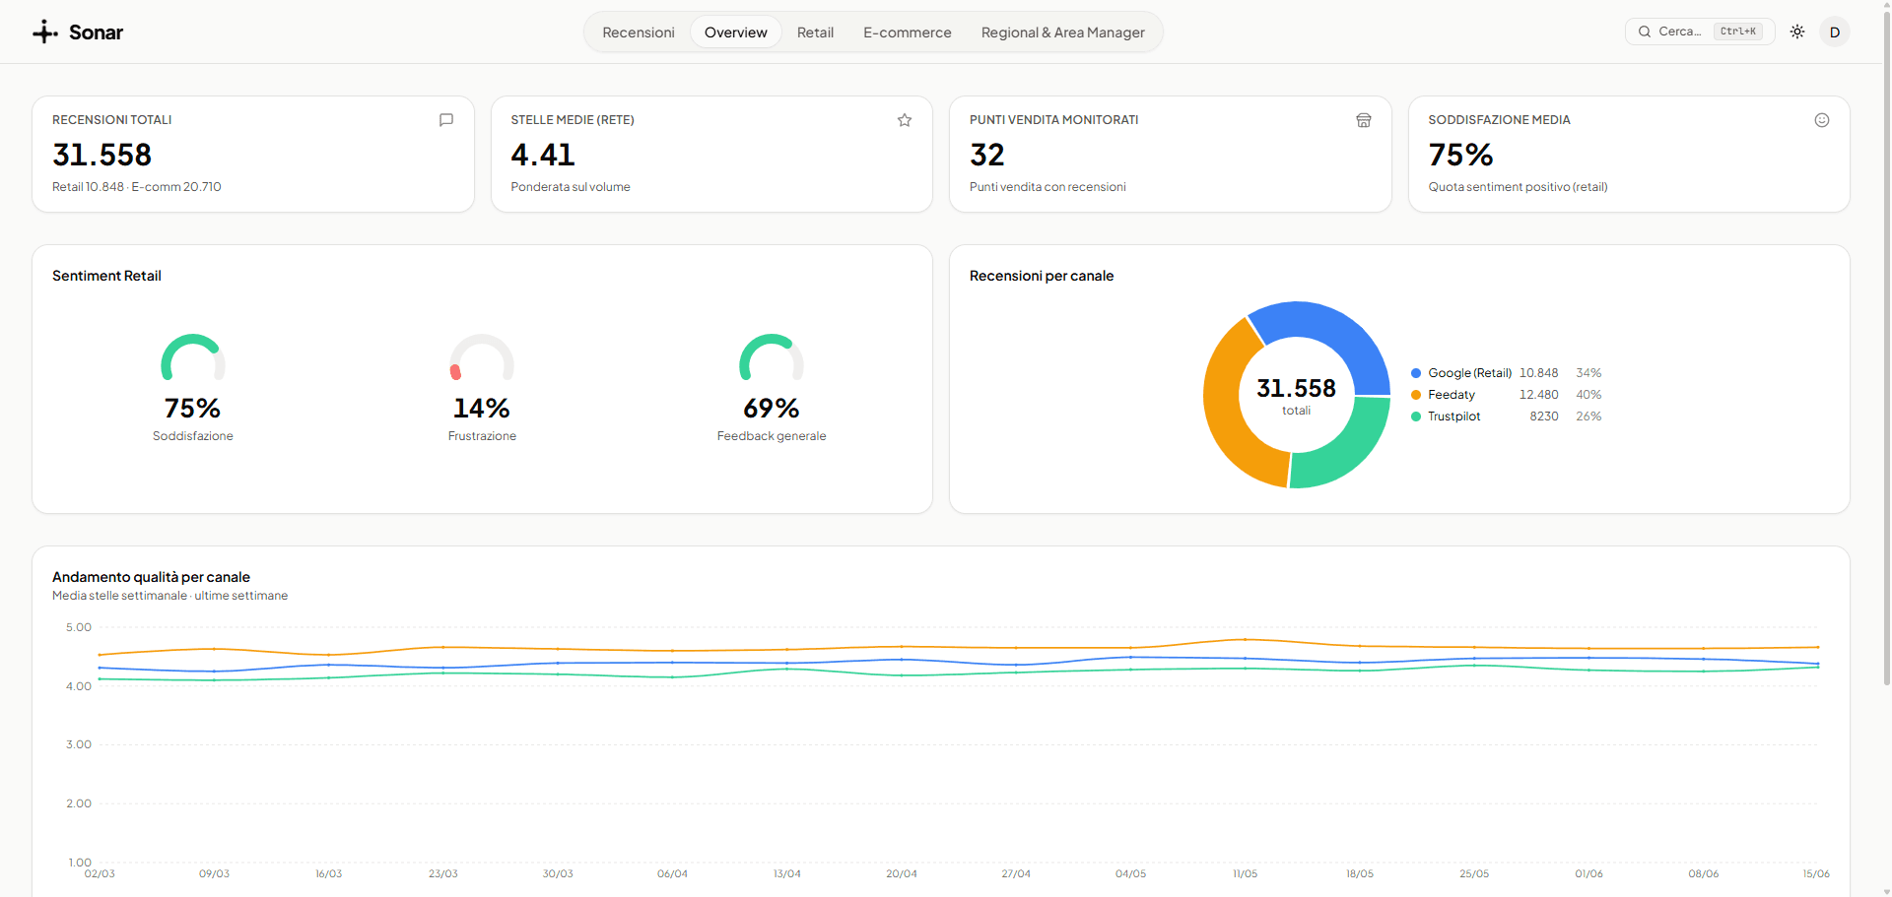Click the Trustpilot legend label
This screenshot has width=1892, height=897.
pos(1454,416)
